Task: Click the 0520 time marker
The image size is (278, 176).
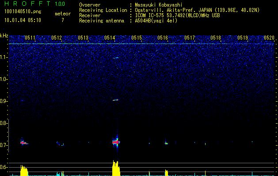Action: (x=269, y=37)
